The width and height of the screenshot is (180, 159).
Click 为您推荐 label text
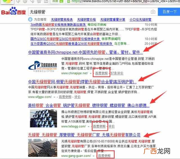(40, 20)
